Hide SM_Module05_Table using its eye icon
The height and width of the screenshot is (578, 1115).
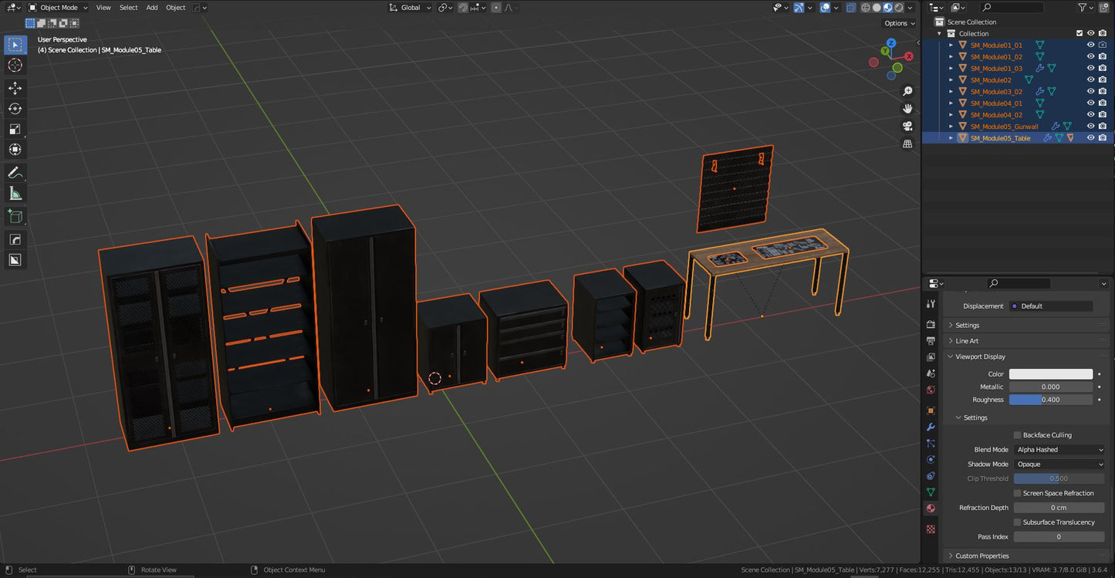(x=1090, y=137)
